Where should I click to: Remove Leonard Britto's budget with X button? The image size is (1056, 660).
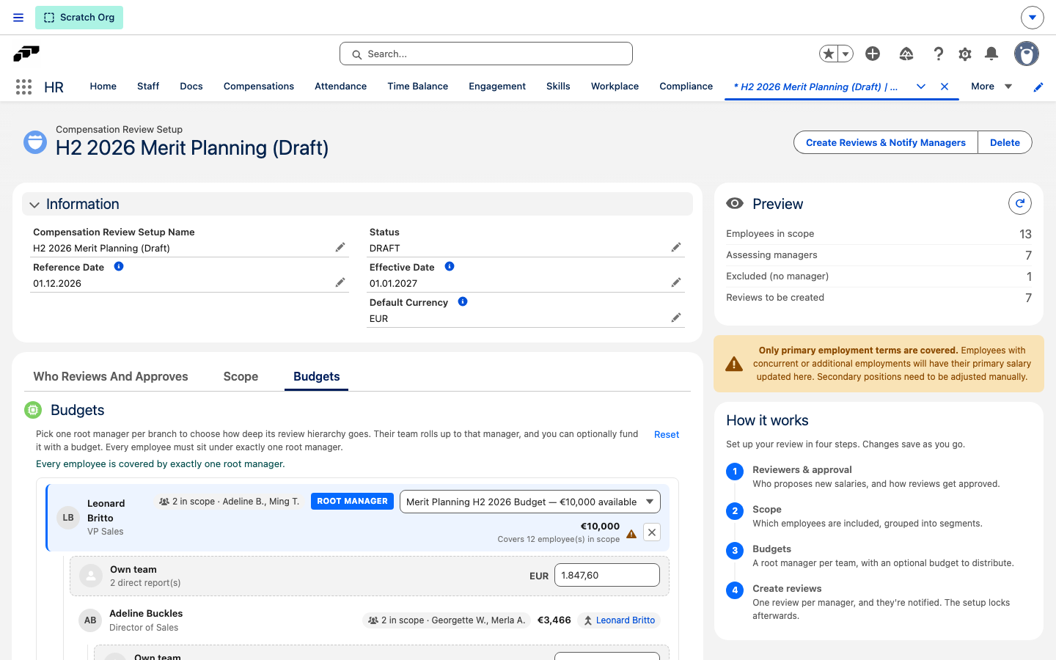pyautogui.click(x=652, y=532)
